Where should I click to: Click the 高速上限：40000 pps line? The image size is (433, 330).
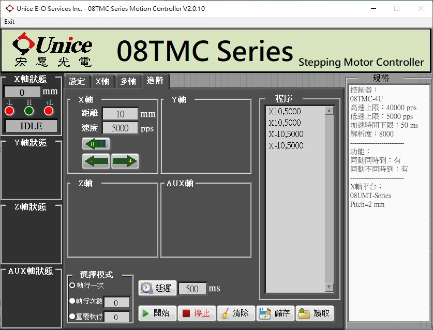[383, 108]
